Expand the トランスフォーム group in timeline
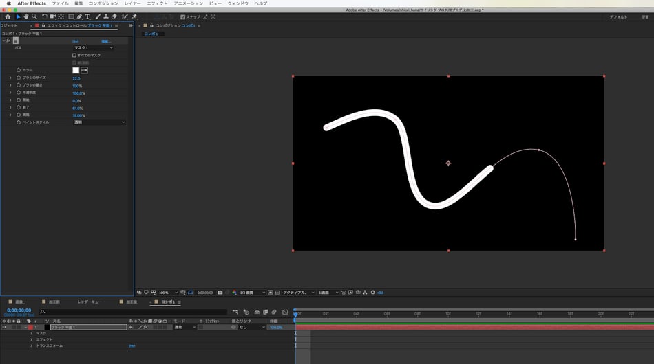This screenshot has width=654, height=364. [x=31, y=345]
